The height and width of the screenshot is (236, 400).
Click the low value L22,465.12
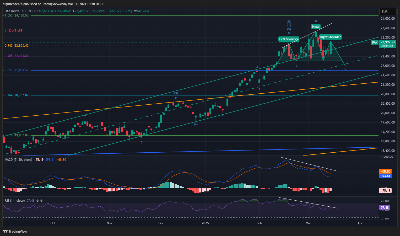[x=81, y=11]
